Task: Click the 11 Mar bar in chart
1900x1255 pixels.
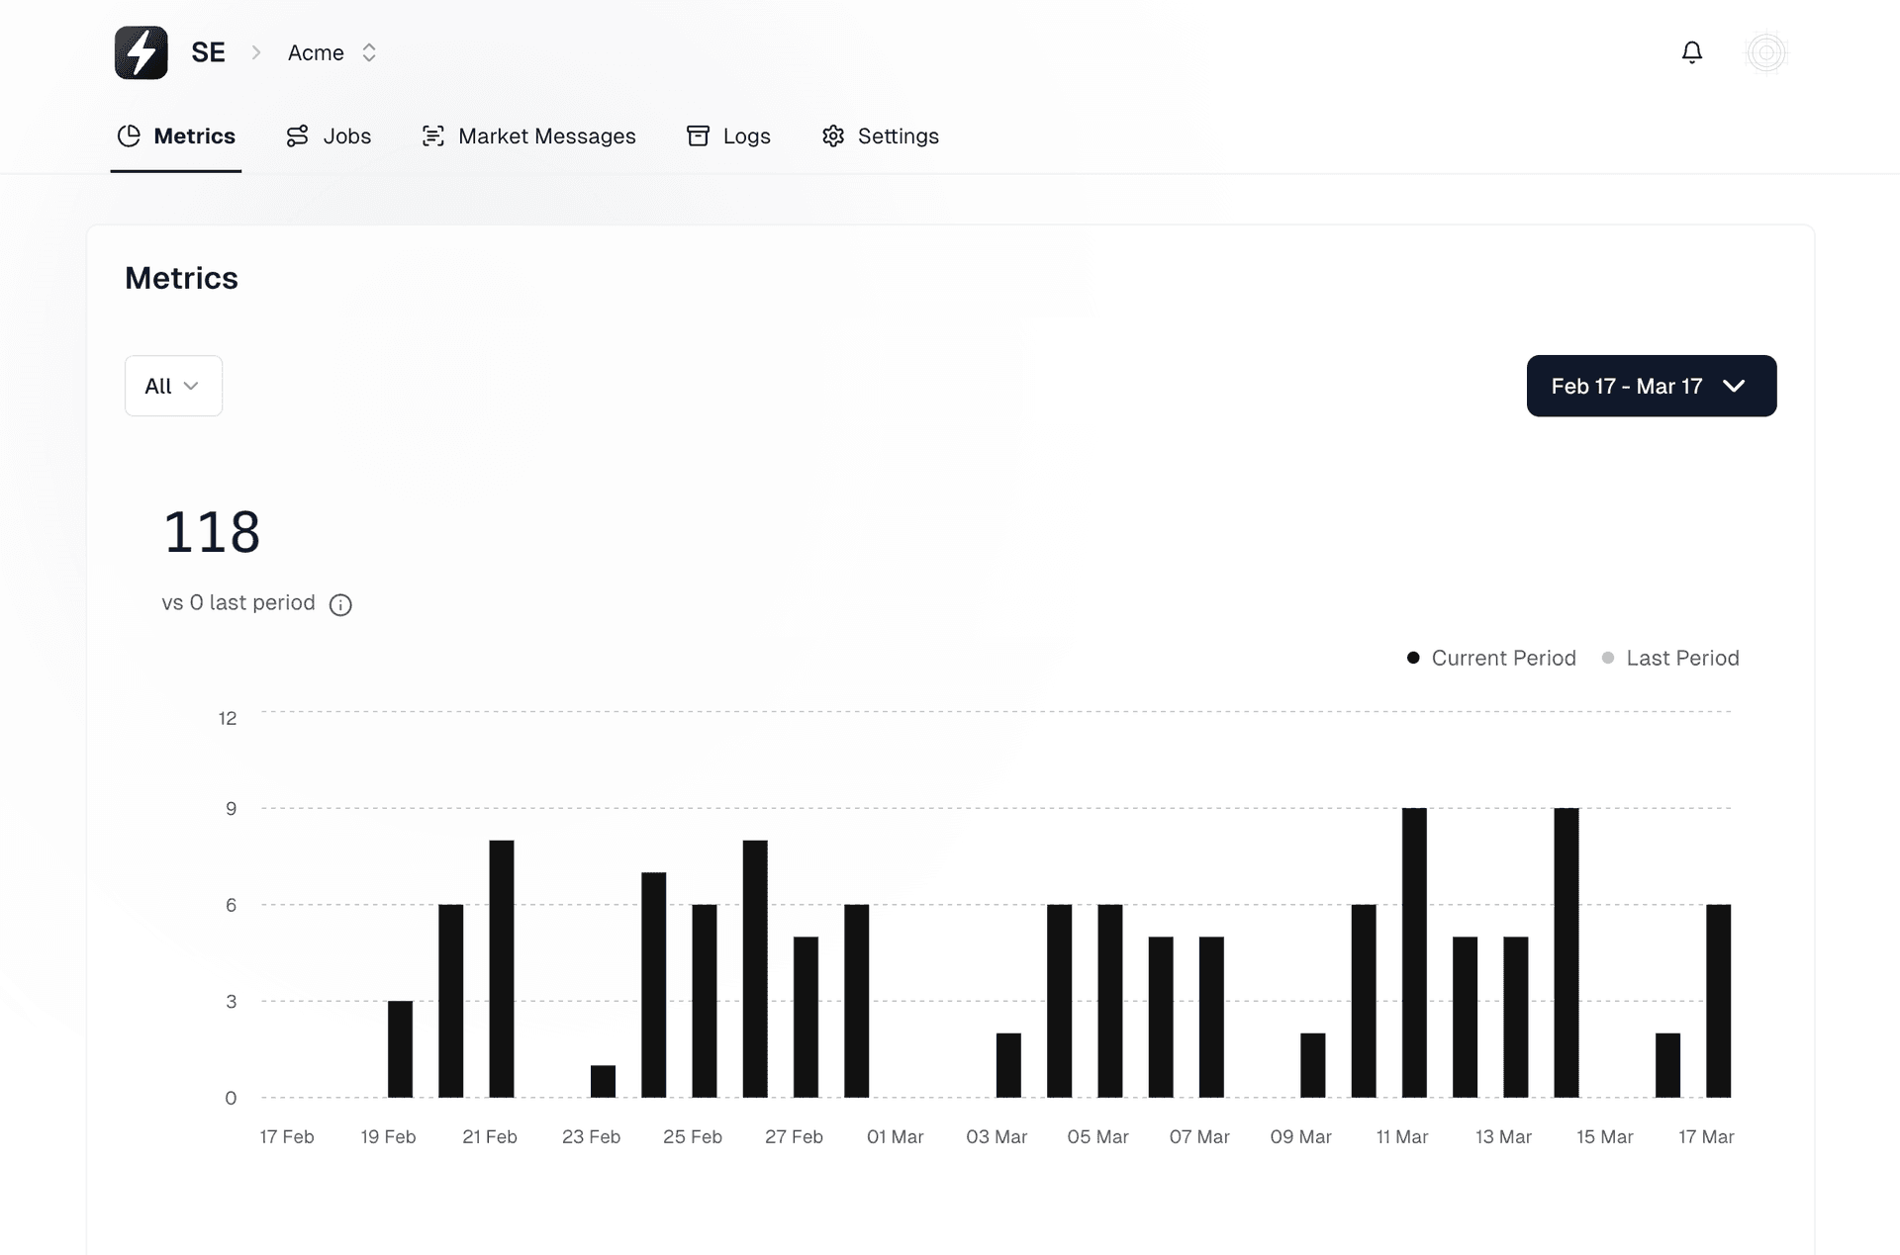Action: (x=1414, y=951)
